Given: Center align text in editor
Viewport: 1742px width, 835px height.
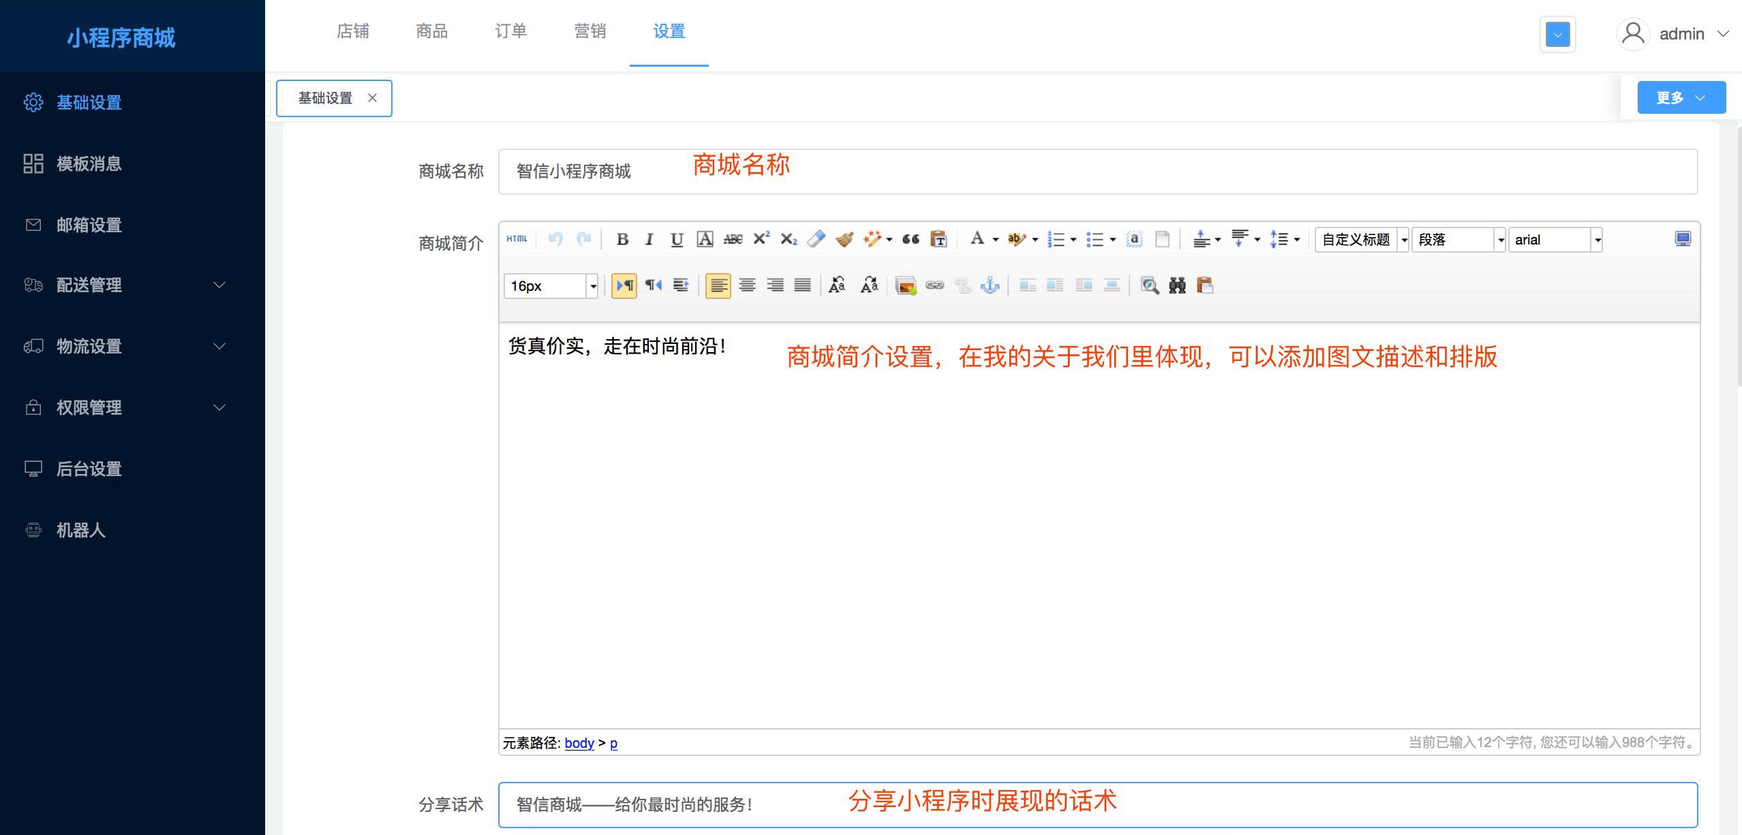Looking at the screenshot, I should (x=747, y=285).
